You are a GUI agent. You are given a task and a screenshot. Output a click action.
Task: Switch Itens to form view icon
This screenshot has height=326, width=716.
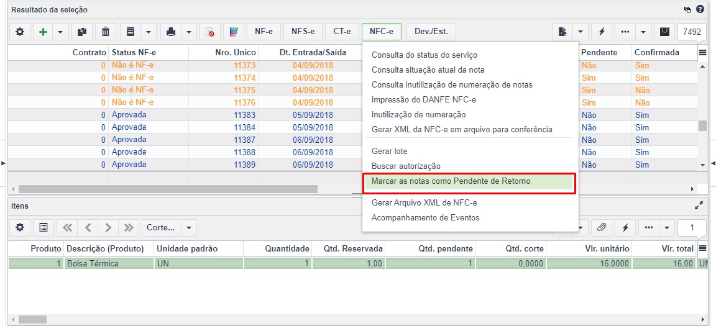coord(44,227)
